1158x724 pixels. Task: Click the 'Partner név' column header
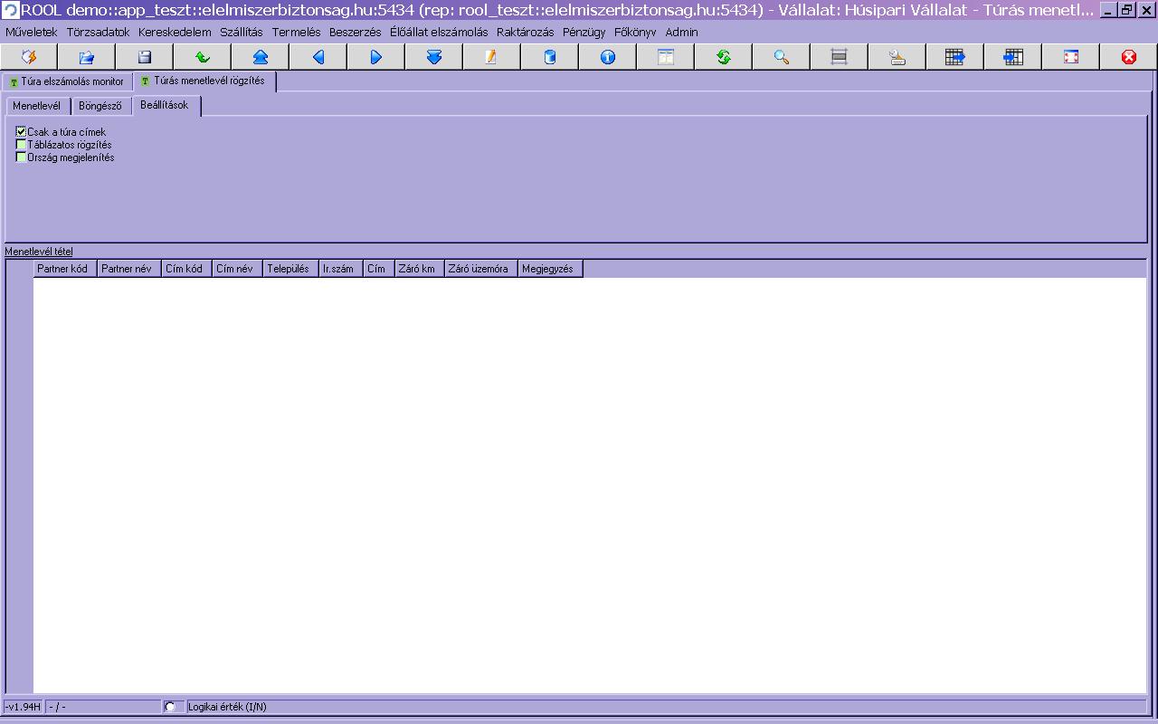[x=127, y=269]
